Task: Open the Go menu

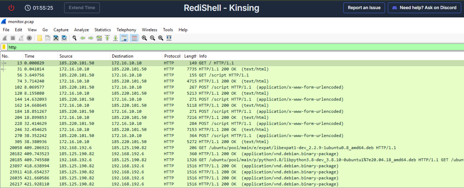Action: coord(45,30)
